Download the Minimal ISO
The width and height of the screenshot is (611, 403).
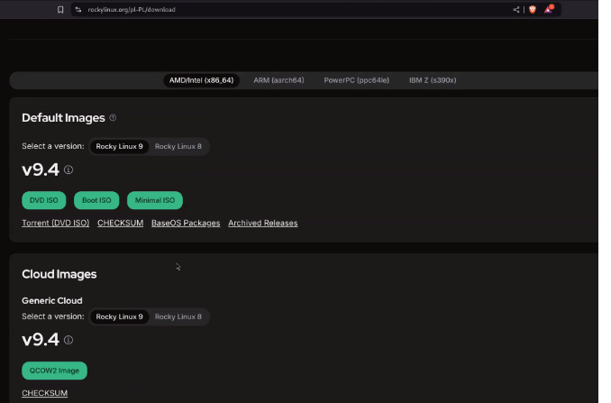(x=155, y=200)
